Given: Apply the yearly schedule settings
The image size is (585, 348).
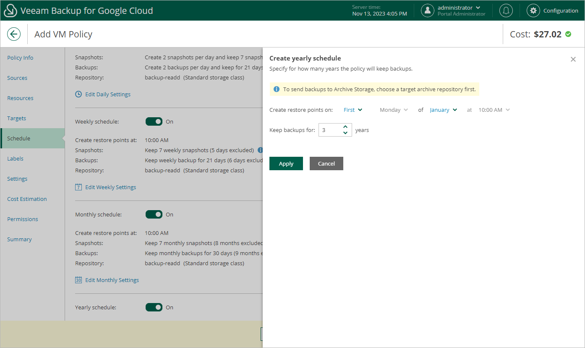Looking at the screenshot, I should pyautogui.click(x=286, y=163).
